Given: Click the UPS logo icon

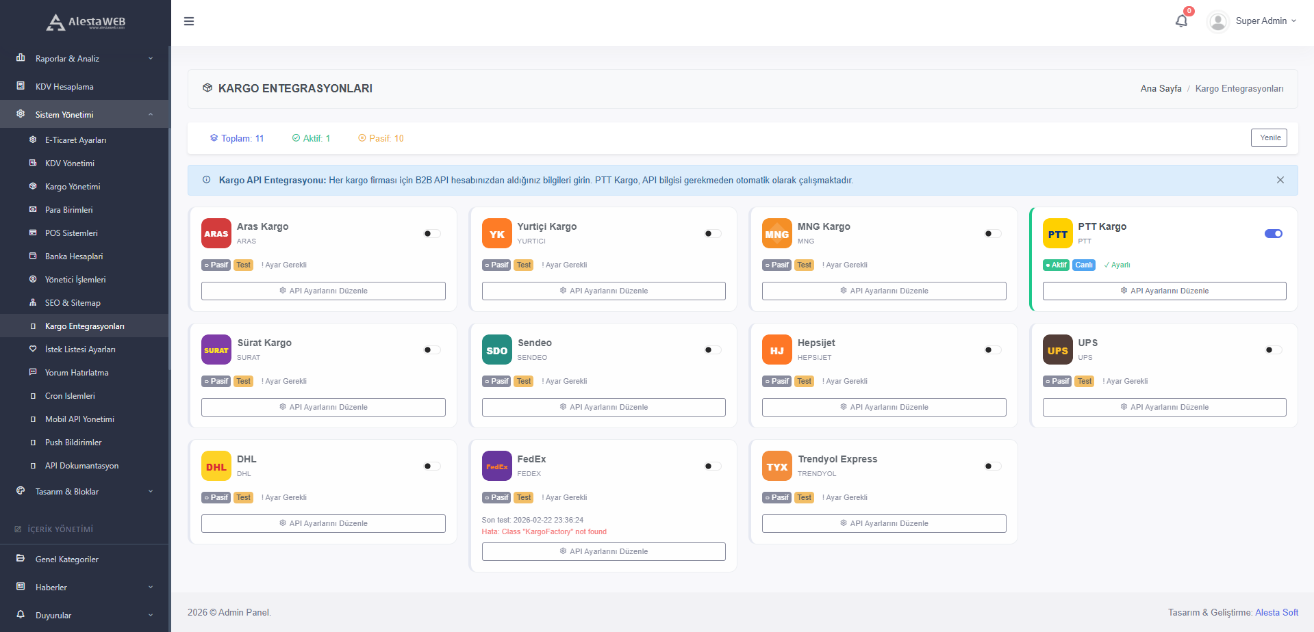Looking at the screenshot, I should (1057, 350).
